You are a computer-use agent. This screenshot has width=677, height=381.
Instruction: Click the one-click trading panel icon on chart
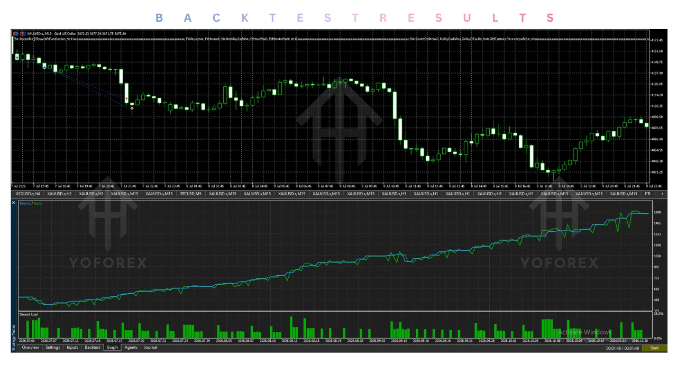tap(16, 33)
